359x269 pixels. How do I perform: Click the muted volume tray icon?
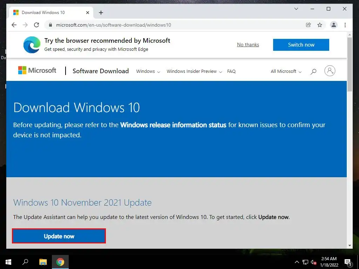pos(313,262)
